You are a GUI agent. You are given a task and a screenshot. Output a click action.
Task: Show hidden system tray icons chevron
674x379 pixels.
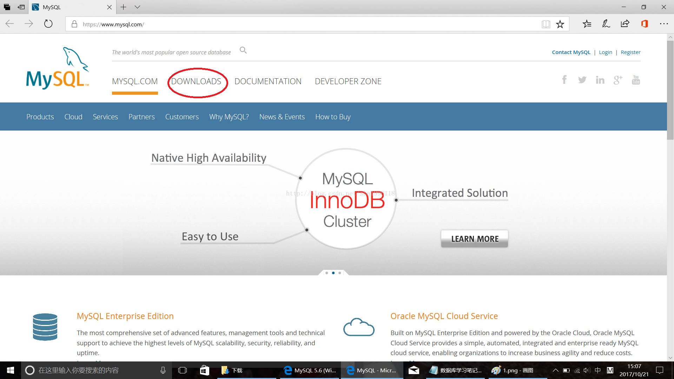coord(555,370)
